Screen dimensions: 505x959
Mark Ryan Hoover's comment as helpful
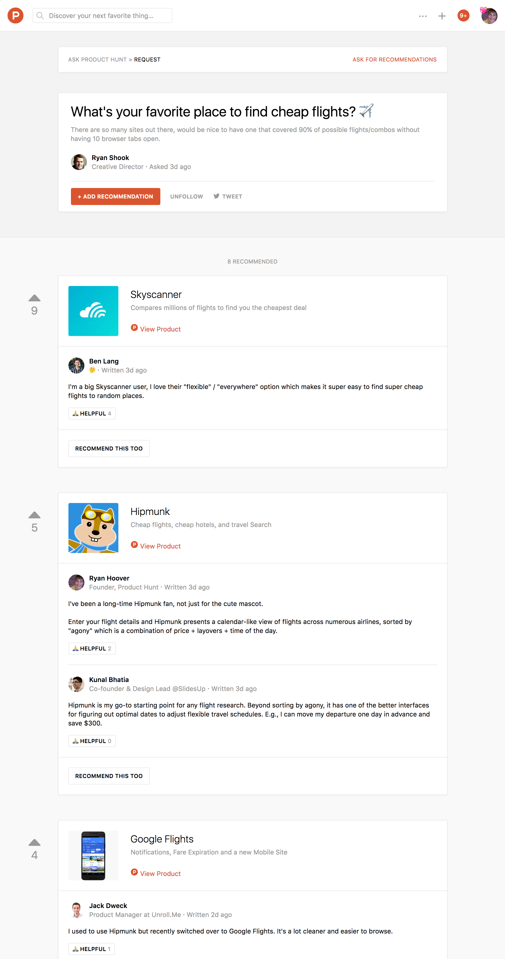(x=92, y=648)
